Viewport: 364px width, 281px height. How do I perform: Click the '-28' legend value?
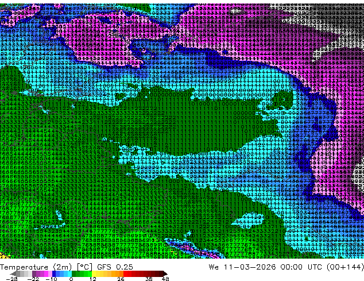point(12,279)
